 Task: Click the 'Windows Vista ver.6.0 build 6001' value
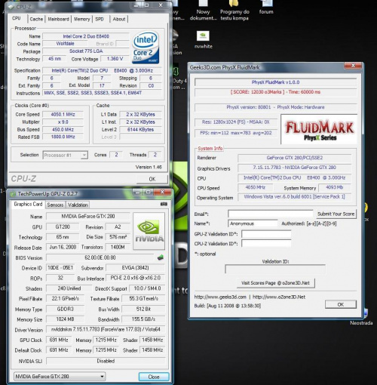click(294, 196)
